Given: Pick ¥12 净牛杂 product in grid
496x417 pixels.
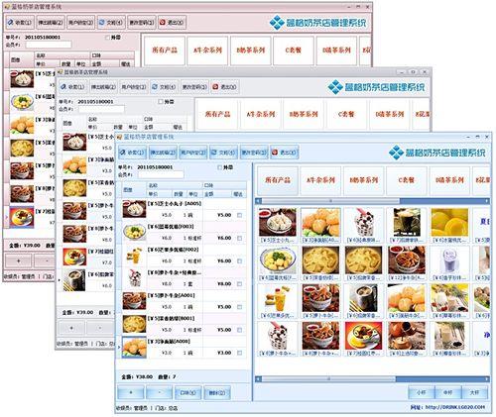Looking at the screenshot, I should click(x=407, y=262).
